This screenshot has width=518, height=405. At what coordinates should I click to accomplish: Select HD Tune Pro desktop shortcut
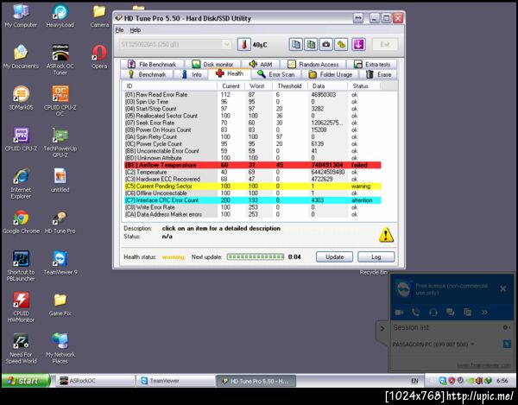(60, 221)
